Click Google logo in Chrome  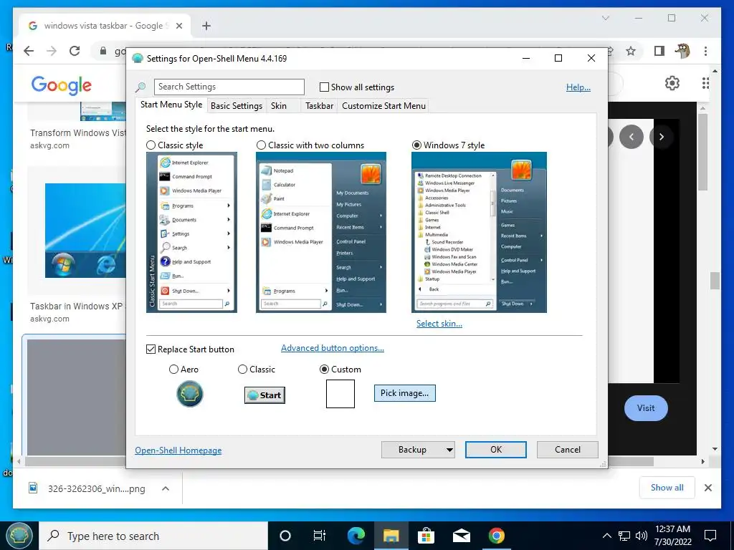[62, 86]
